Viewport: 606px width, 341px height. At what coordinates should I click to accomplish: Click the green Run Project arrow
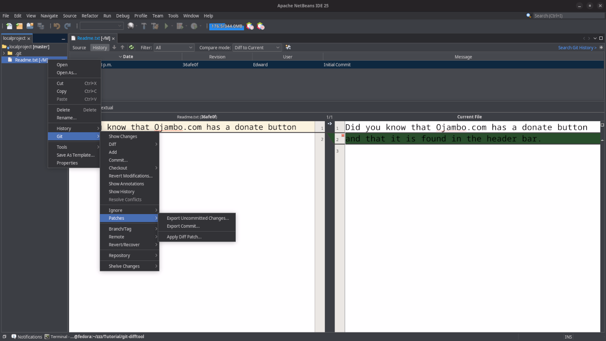coord(166,26)
